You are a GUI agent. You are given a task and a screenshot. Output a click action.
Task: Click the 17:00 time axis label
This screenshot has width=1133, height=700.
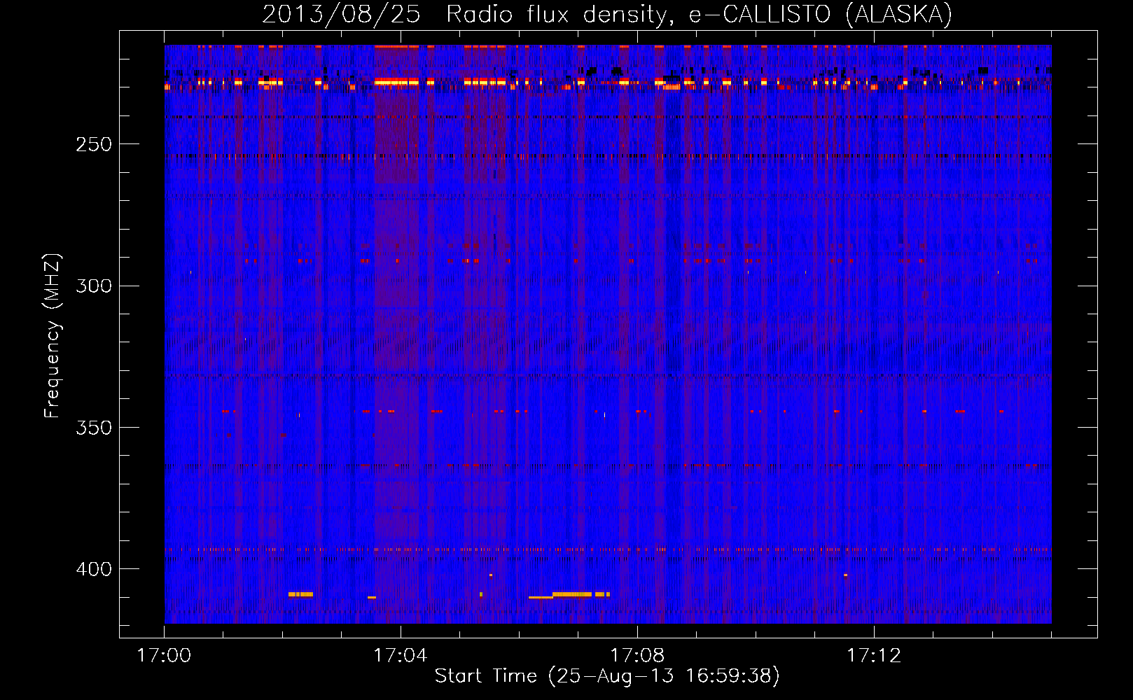[164, 656]
